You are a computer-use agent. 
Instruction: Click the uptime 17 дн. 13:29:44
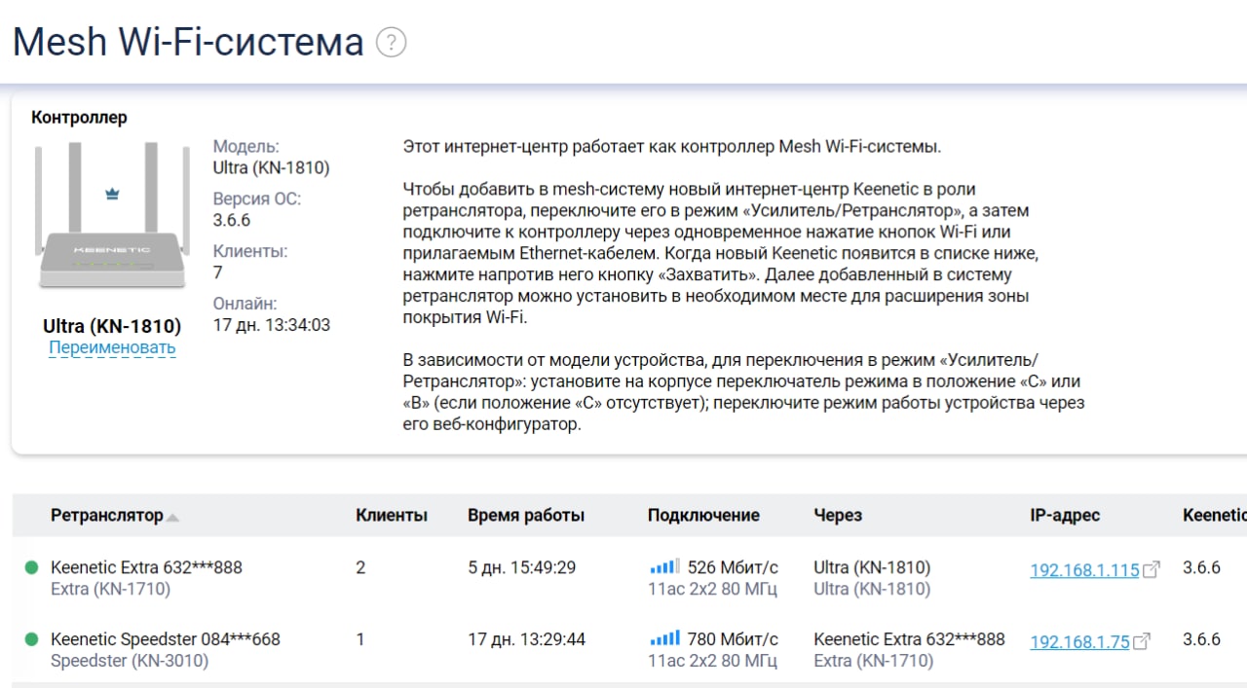coord(527,639)
